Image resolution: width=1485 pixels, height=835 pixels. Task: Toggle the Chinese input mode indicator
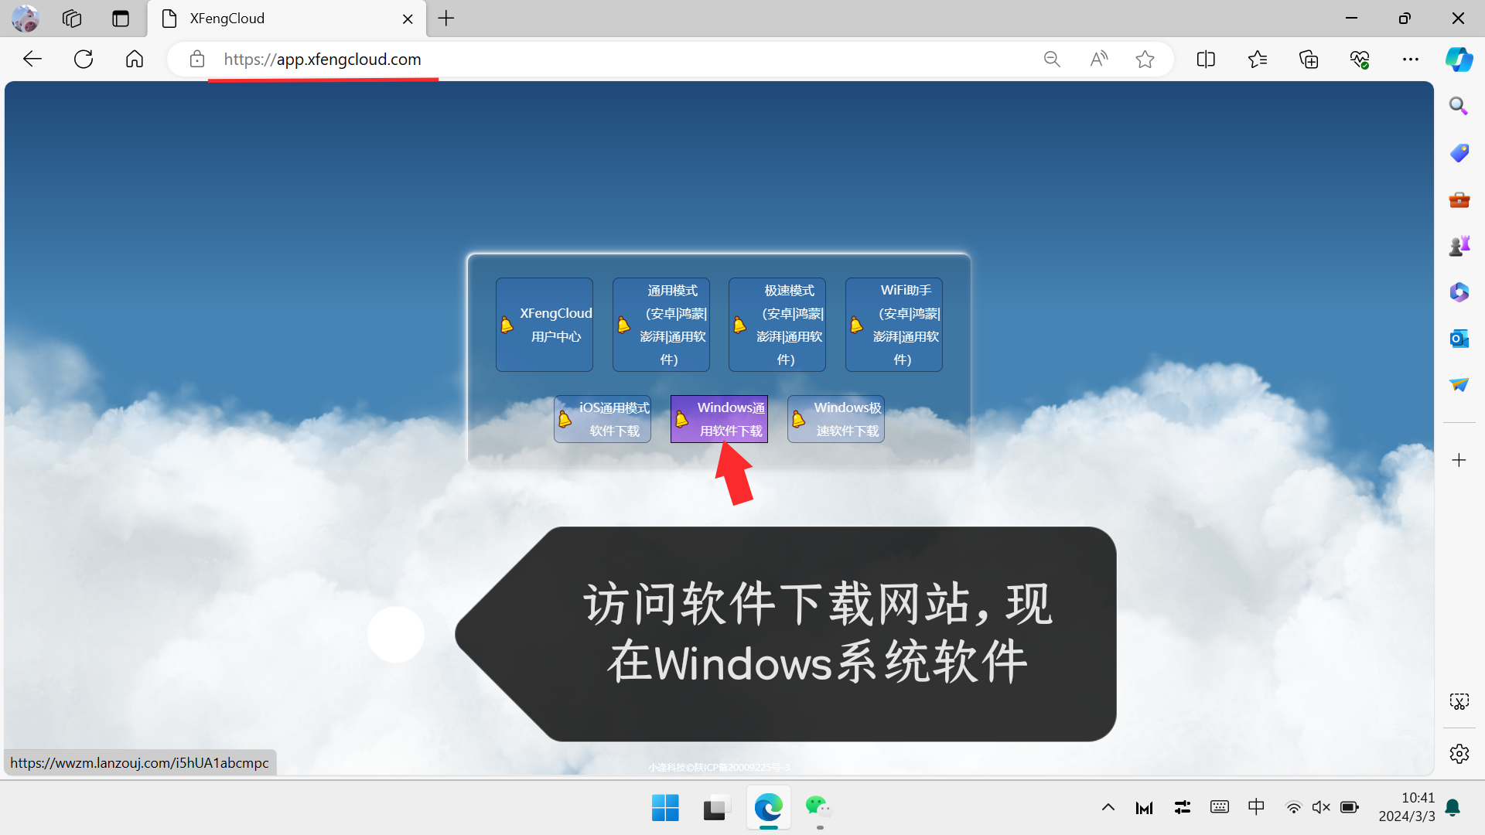pyautogui.click(x=1256, y=807)
